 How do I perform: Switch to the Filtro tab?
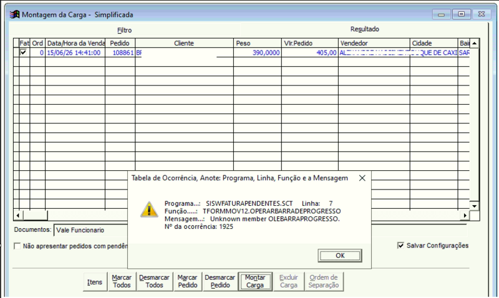point(124,30)
